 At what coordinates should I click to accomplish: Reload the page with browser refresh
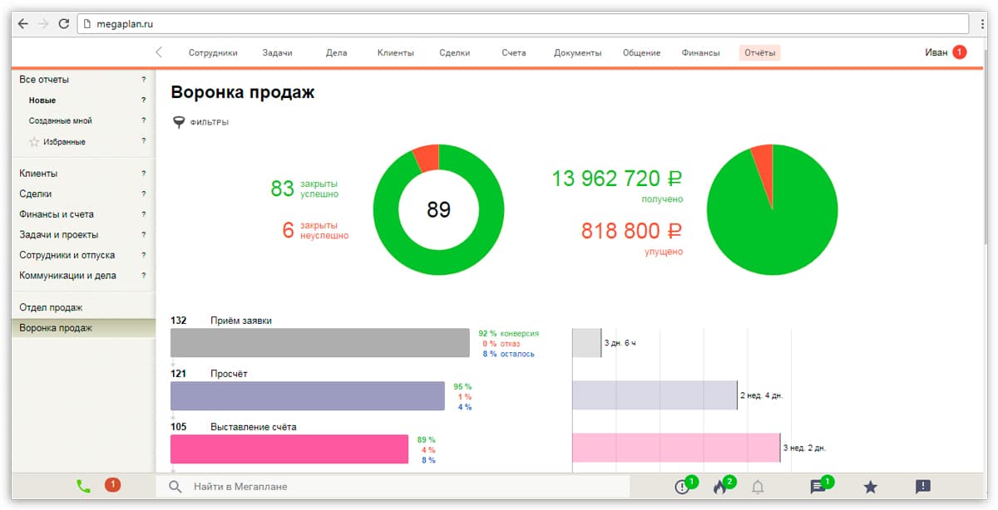64,24
